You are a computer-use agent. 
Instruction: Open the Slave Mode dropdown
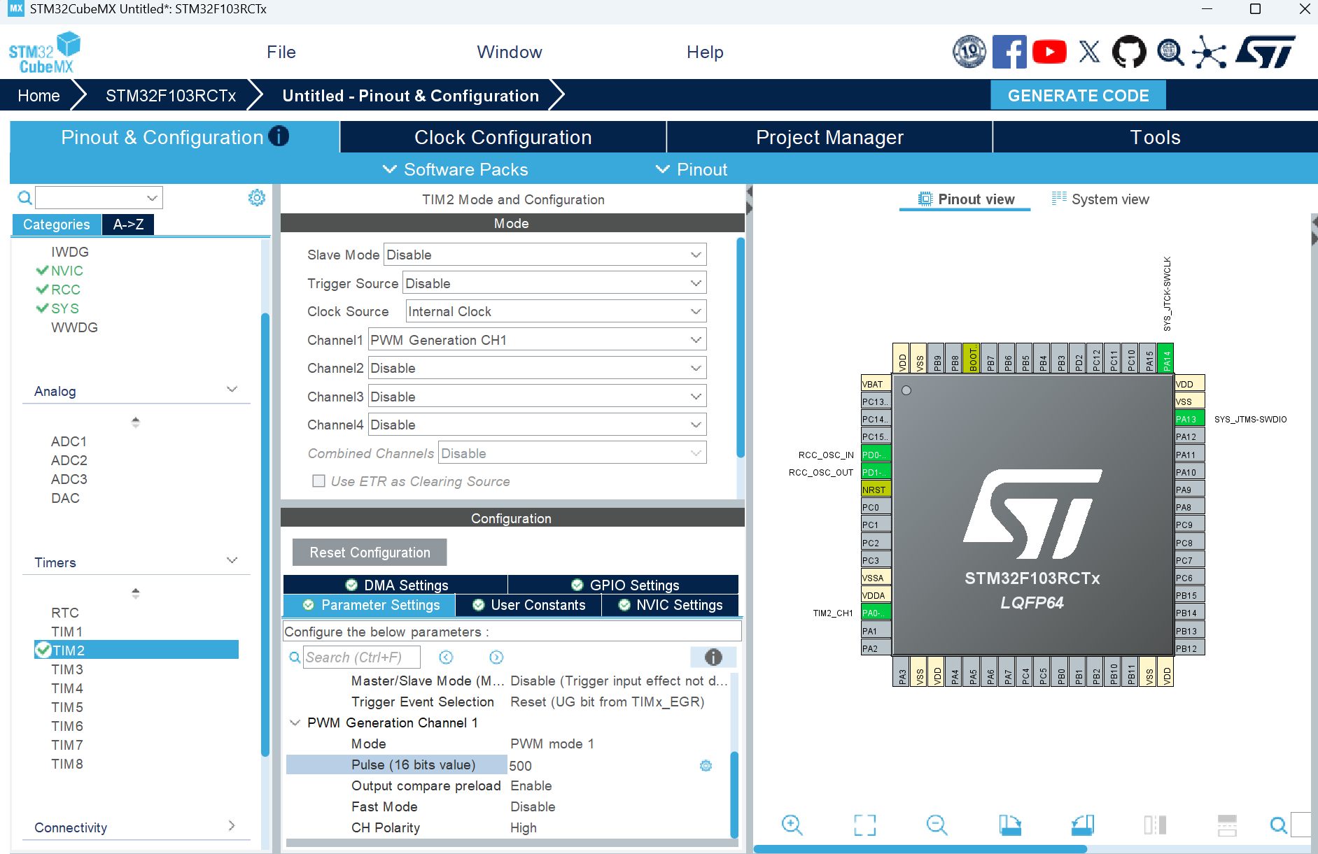coord(545,255)
